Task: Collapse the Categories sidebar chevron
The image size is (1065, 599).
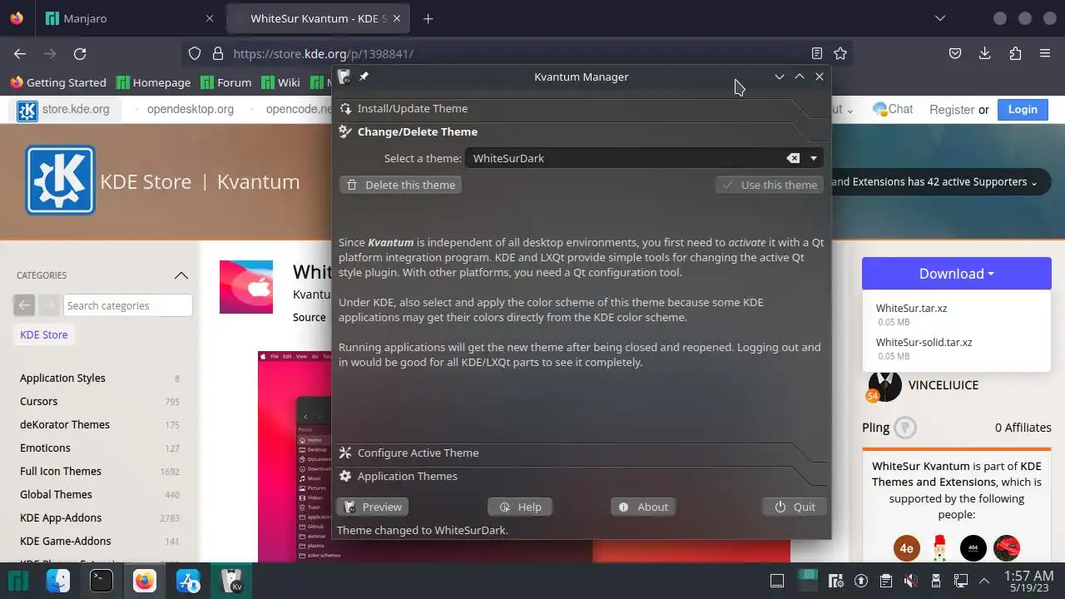Action: point(181,275)
